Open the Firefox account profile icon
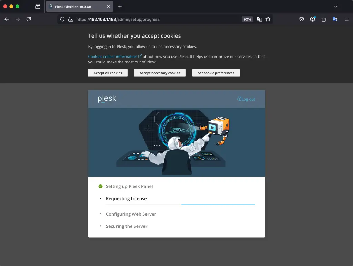The width and height of the screenshot is (353, 266). tap(313, 19)
